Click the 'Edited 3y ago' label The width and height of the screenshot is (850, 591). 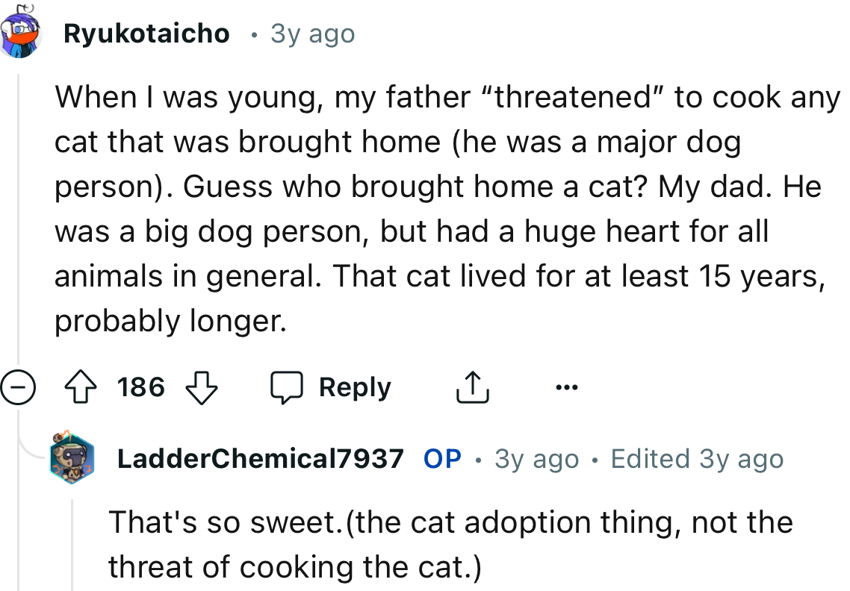click(x=696, y=458)
